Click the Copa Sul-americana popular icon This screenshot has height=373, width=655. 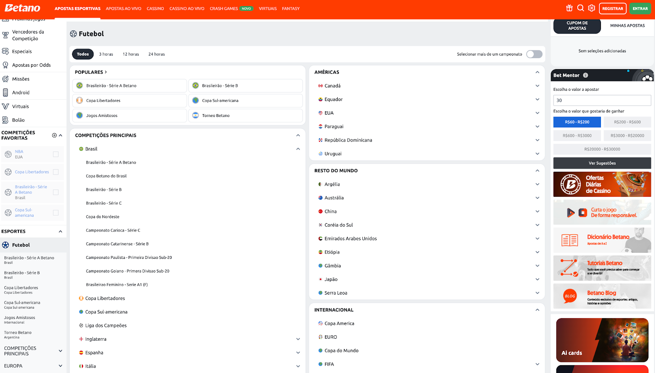click(x=195, y=101)
